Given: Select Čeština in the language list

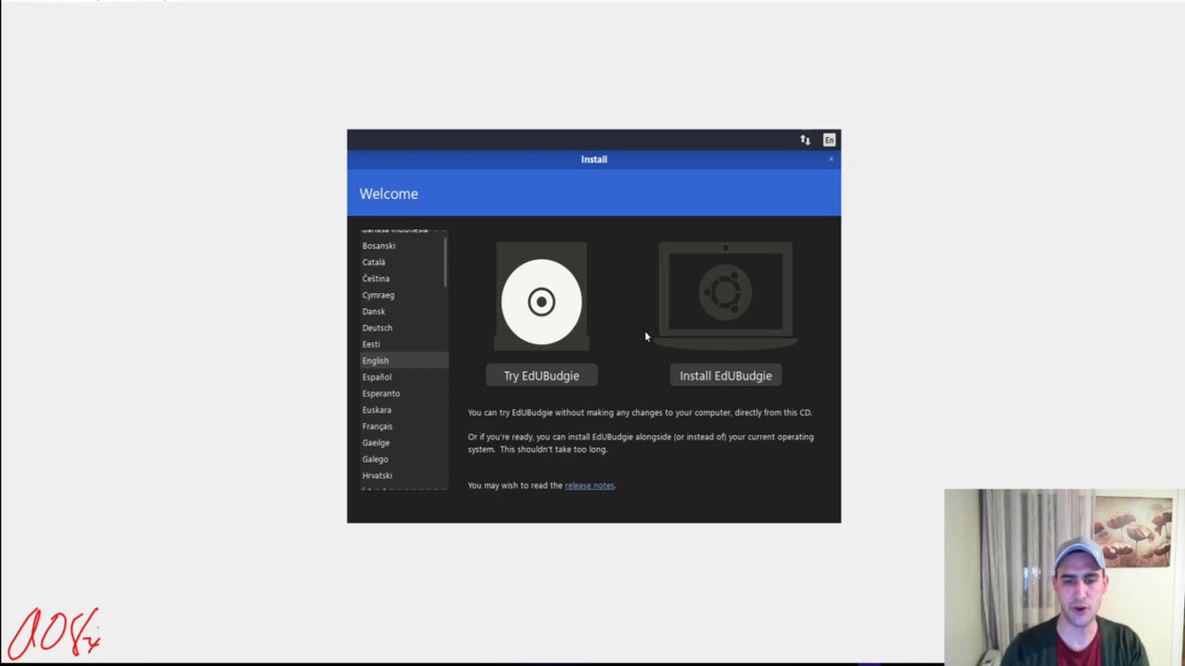Looking at the screenshot, I should pyautogui.click(x=403, y=278).
